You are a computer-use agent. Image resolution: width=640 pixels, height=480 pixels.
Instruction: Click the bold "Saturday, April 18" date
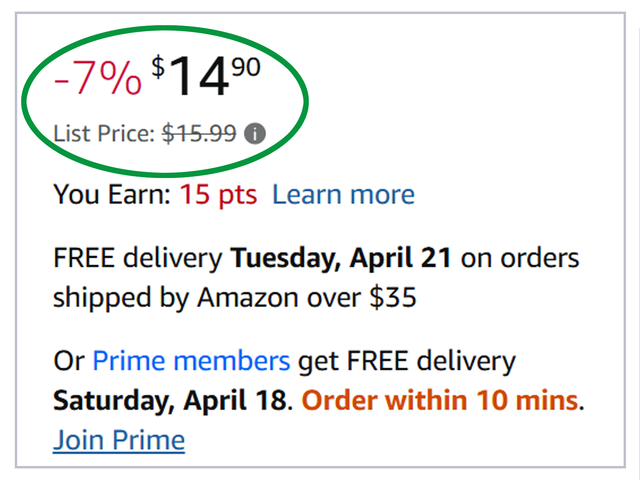coord(170,400)
